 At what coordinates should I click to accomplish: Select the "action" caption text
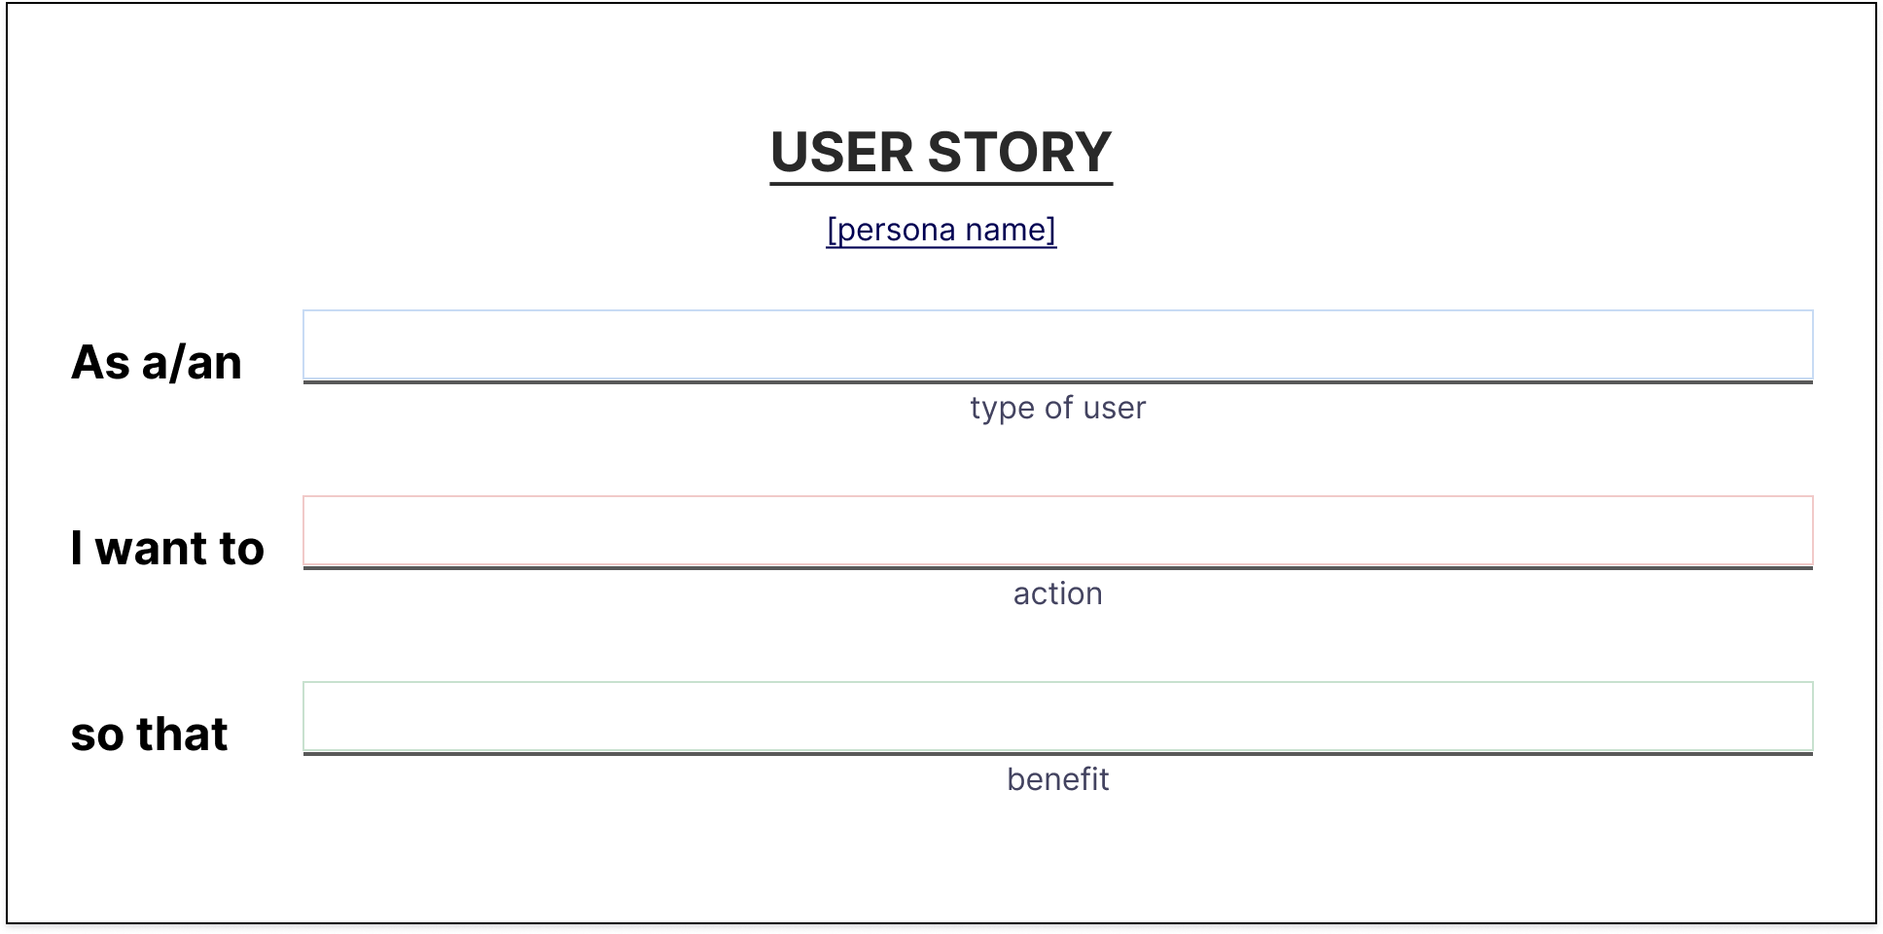[x=1058, y=593]
